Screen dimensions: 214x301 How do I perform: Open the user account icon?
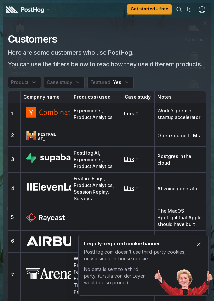coord(202,10)
